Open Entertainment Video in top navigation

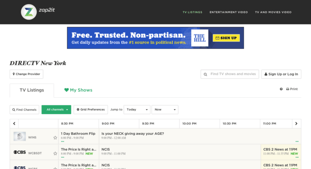(229, 12)
